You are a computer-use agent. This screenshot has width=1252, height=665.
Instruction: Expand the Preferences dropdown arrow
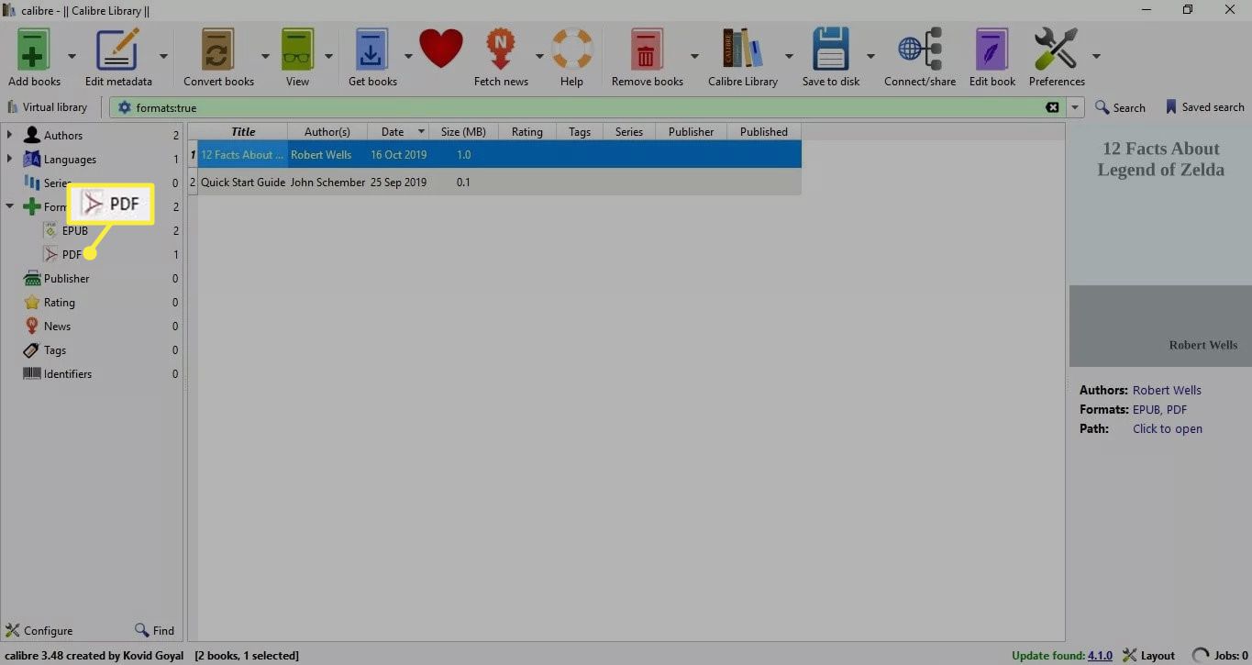coord(1096,56)
